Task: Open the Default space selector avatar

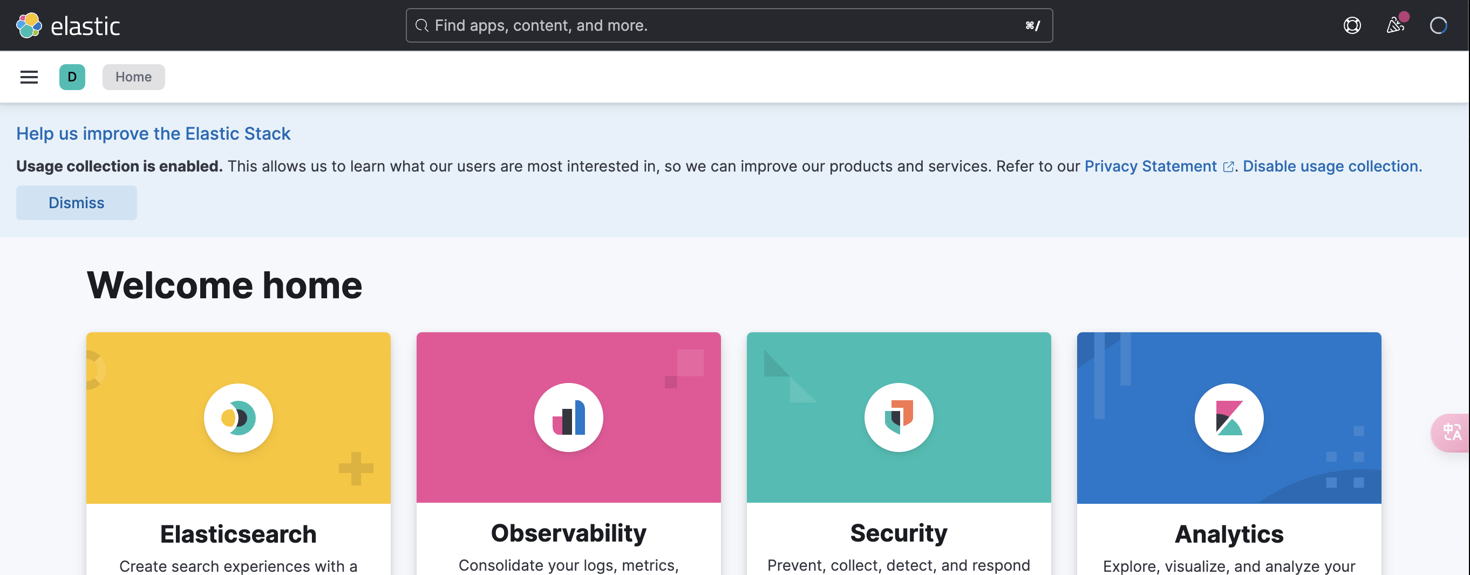Action: click(72, 77)
